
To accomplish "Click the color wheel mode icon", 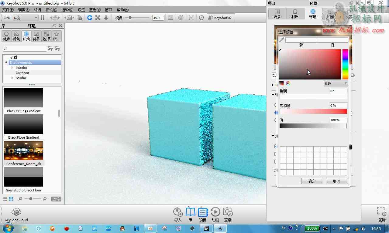I will (x=288, y=83).
